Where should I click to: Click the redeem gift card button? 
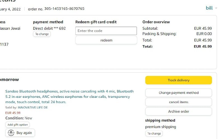pos(106,40)
